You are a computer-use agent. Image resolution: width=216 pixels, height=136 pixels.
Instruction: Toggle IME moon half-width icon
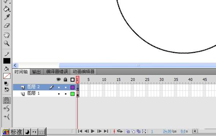tap(27, 132)
